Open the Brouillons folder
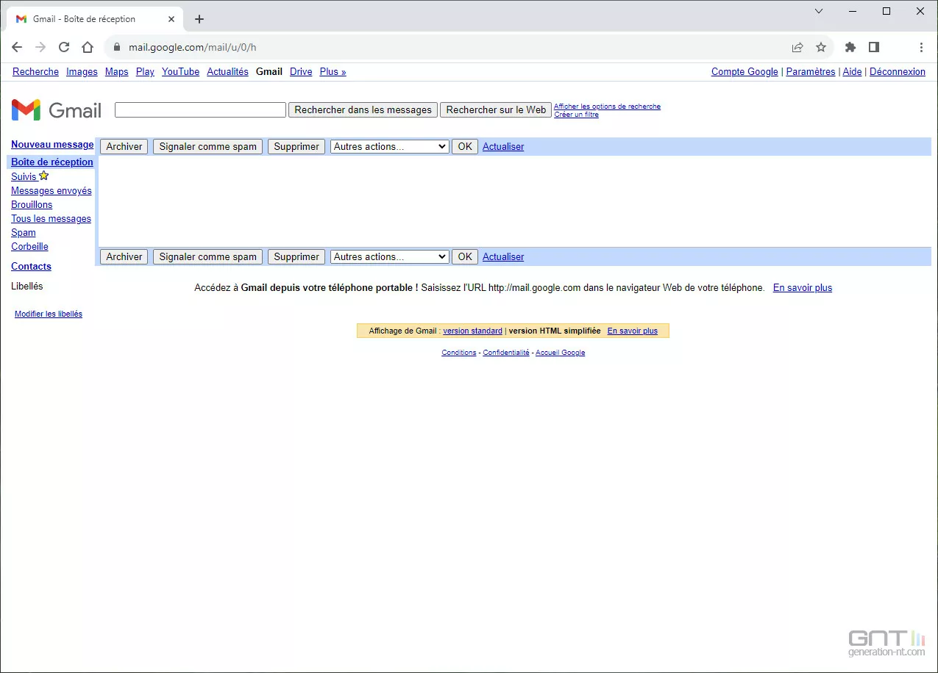 click(x=32, y=204)
